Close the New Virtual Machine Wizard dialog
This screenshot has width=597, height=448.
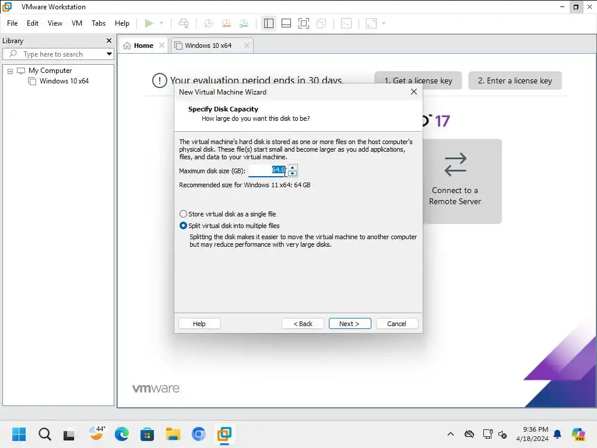tap(414, 92)
